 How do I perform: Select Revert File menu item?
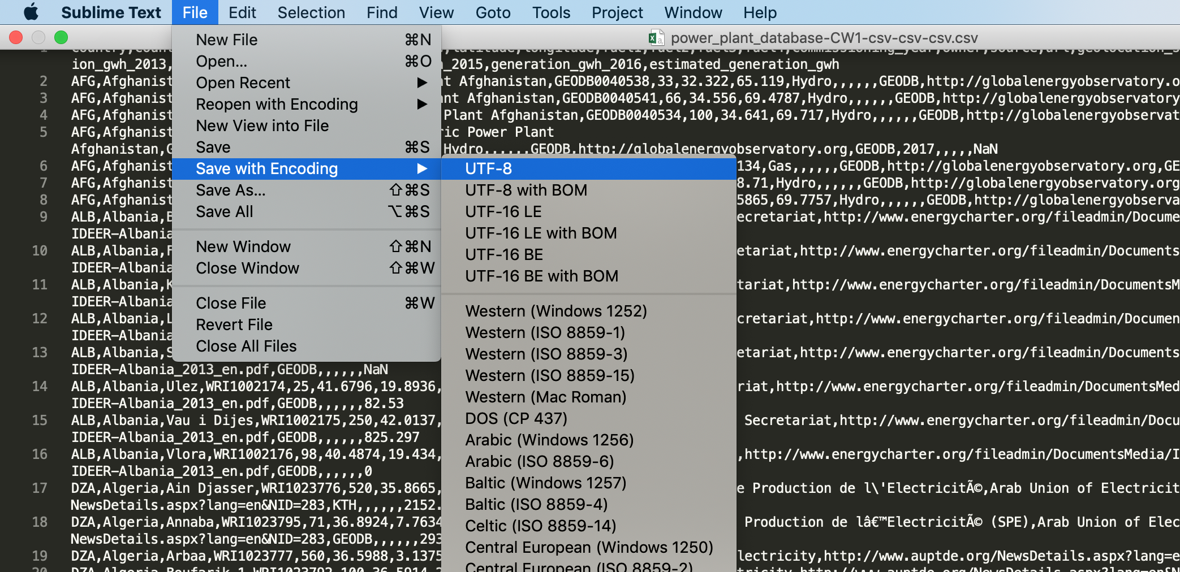point(234,324)
